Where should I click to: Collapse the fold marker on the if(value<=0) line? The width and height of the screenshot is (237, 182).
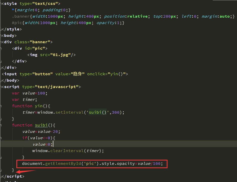pyautogui.click(x=1, y=138)
